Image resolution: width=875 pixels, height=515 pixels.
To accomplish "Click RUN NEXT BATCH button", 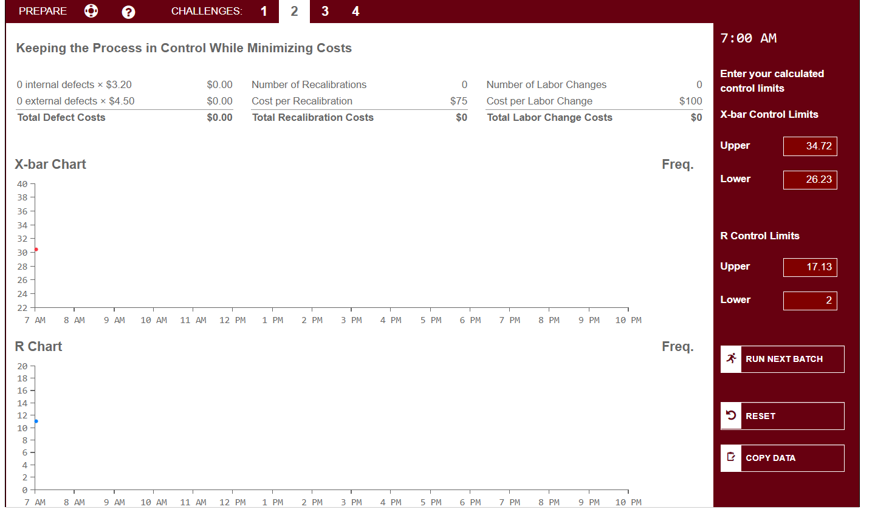I will pyautogui.click(x=782, y=359).
